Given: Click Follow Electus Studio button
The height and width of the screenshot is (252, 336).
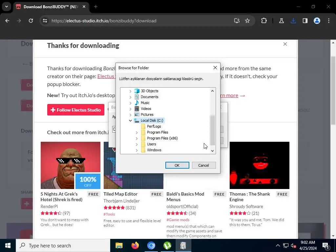Looking at the screenshot, I should 76,110.
